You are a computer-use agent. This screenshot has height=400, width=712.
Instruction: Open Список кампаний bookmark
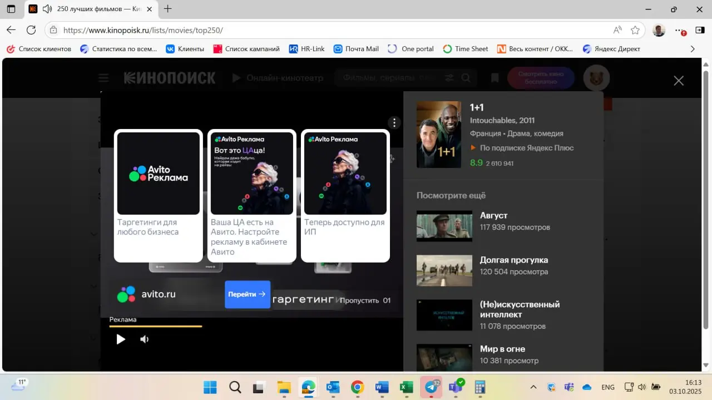[x=246, y=49]
